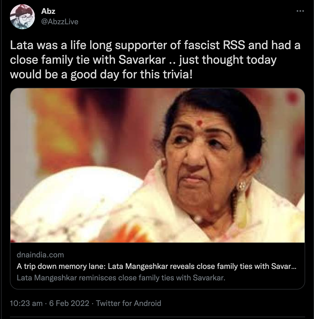314x319 pixels.
Task: Open the Abz display name profile link
Action: pos(48,11)
